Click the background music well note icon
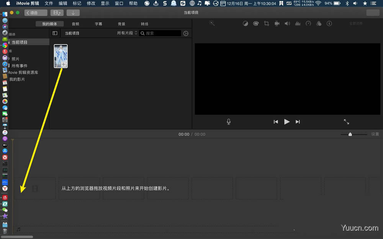This screenshot has width=383, height=239. [18, 229]
